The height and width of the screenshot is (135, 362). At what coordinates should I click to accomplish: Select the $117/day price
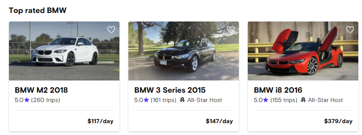coord(100,121)
